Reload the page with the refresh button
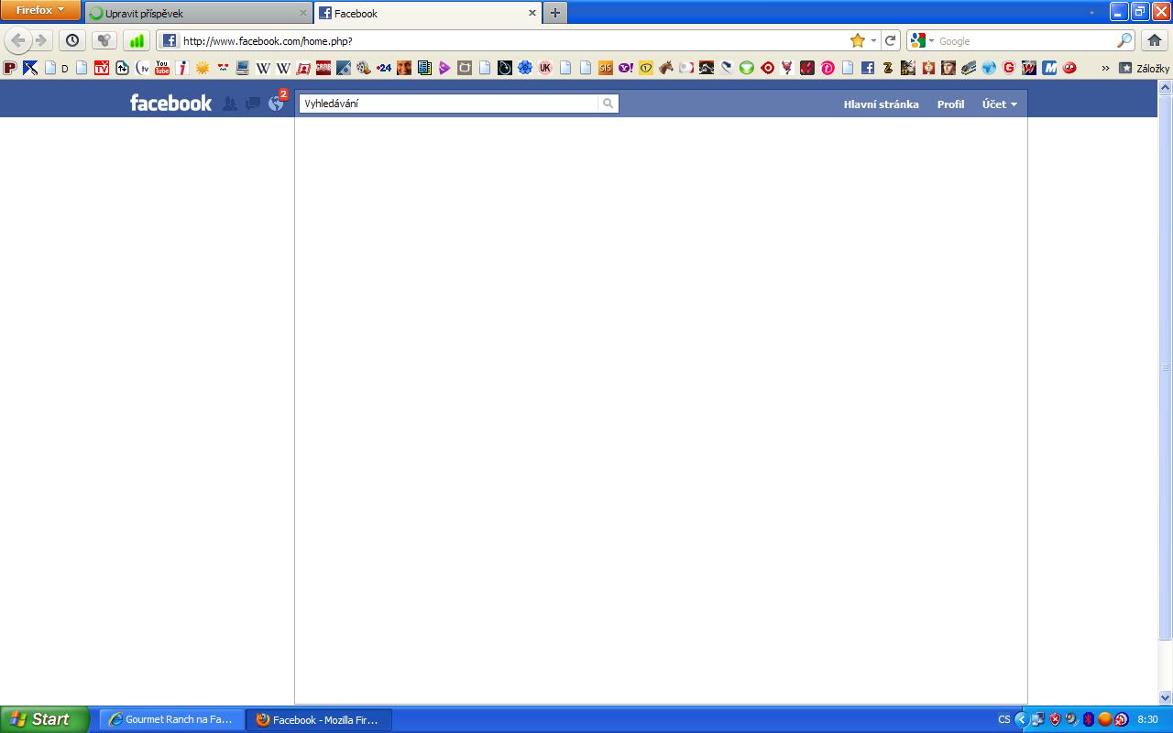 coord(890,40)
